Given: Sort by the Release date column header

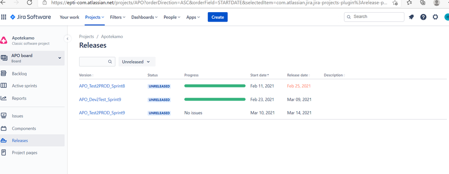Looking at the screenshot, I should [x=298, y=75].
